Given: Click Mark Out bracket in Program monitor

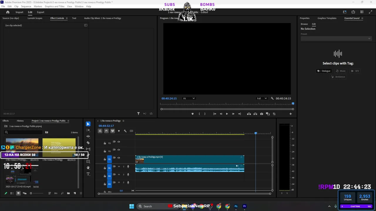Looking at the screenshot, I should click(205, 114).
